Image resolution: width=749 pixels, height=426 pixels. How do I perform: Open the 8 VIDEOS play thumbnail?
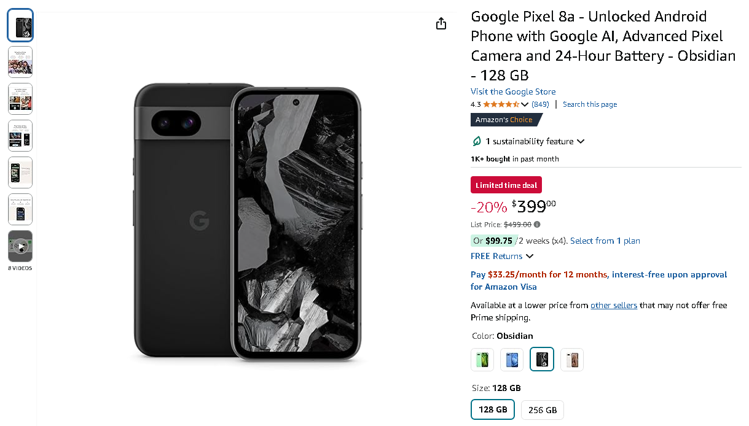click(x=20, y=246)
